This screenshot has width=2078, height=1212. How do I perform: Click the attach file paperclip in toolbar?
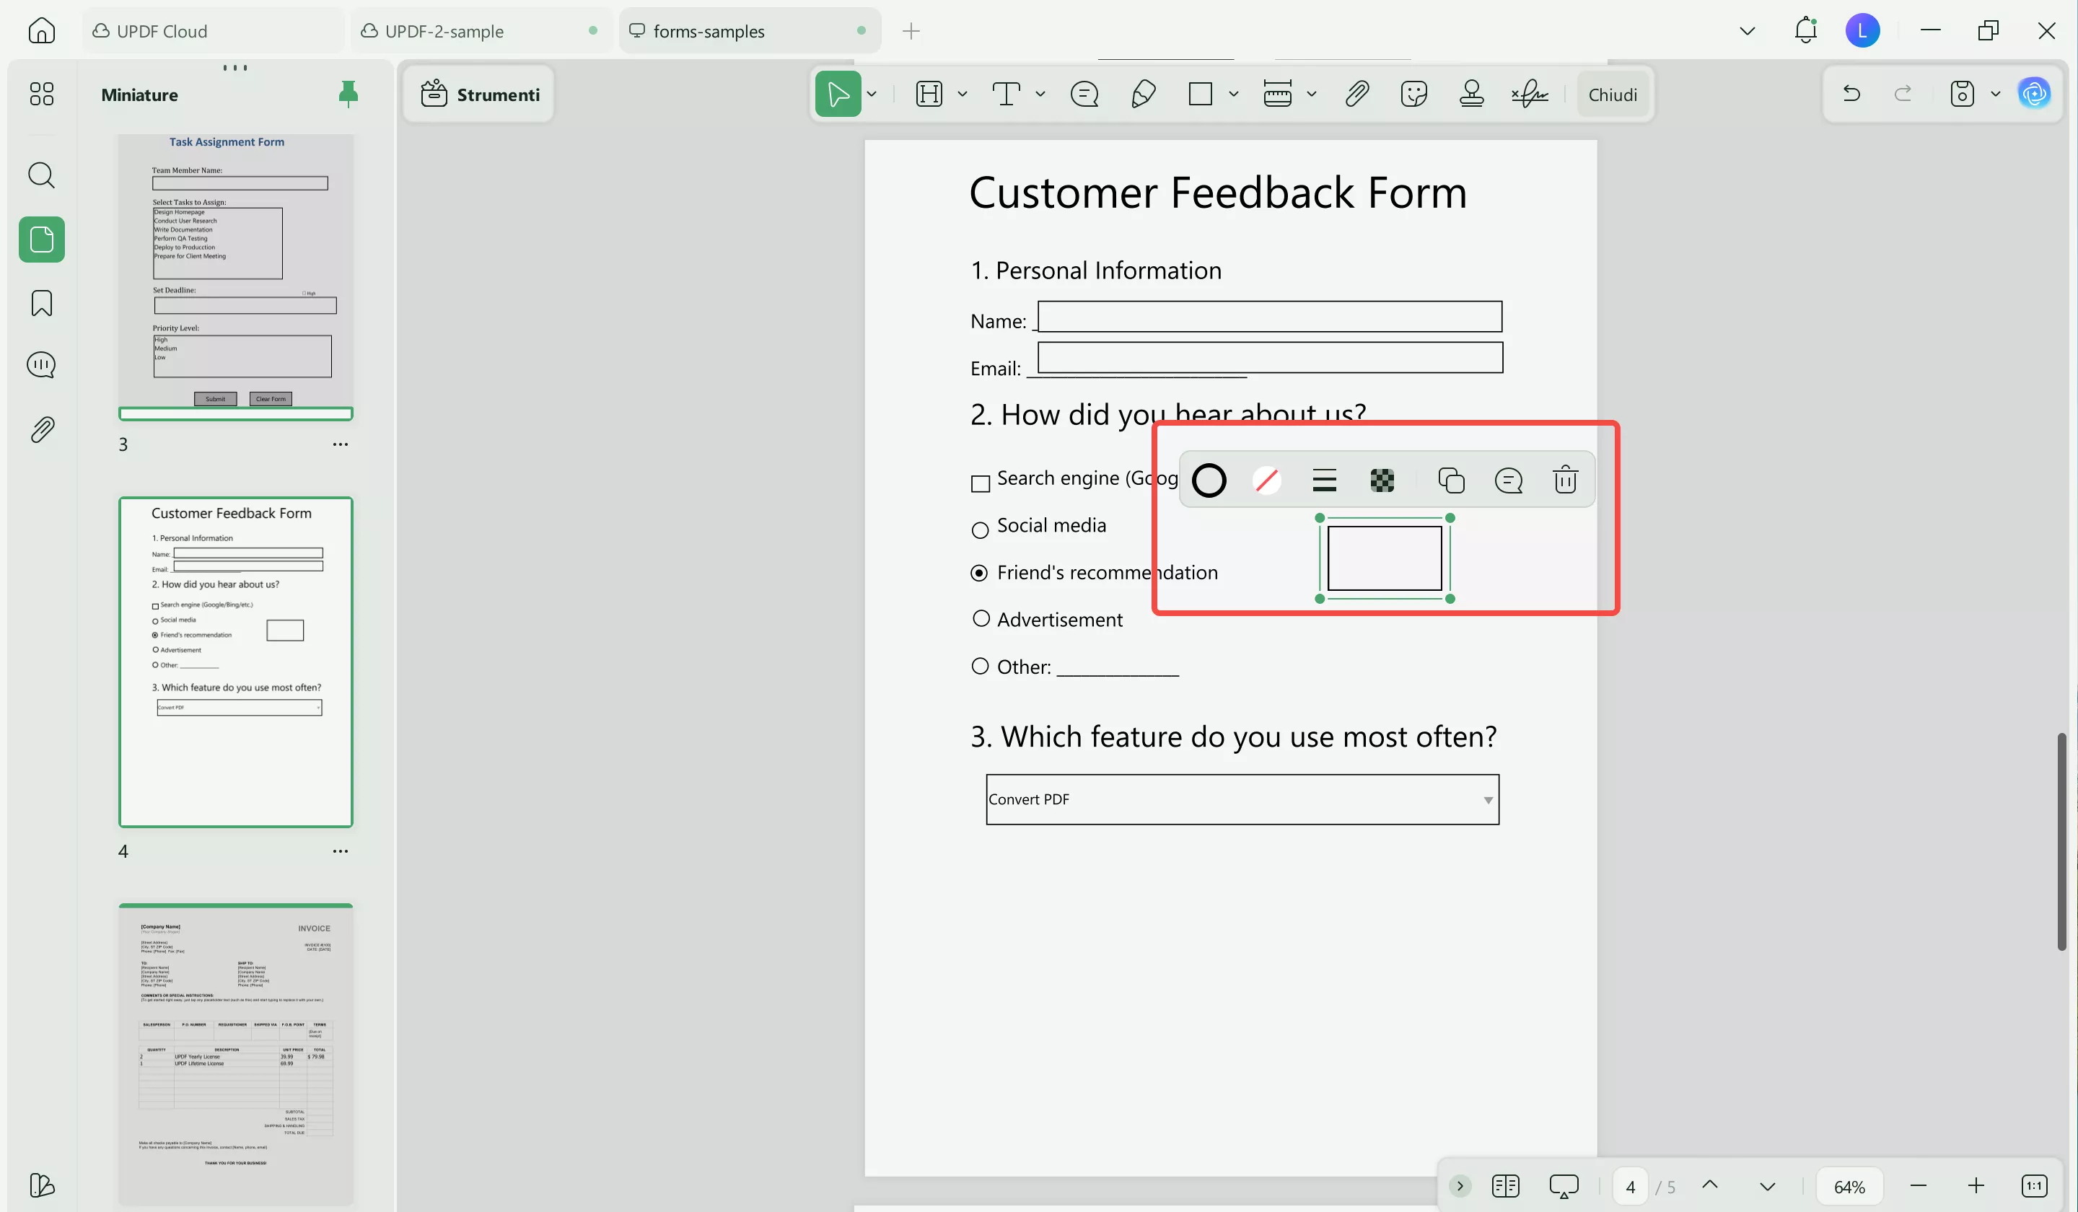click(x=1356, y=94)
